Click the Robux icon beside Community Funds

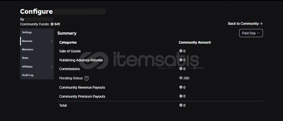coord(52,24)
